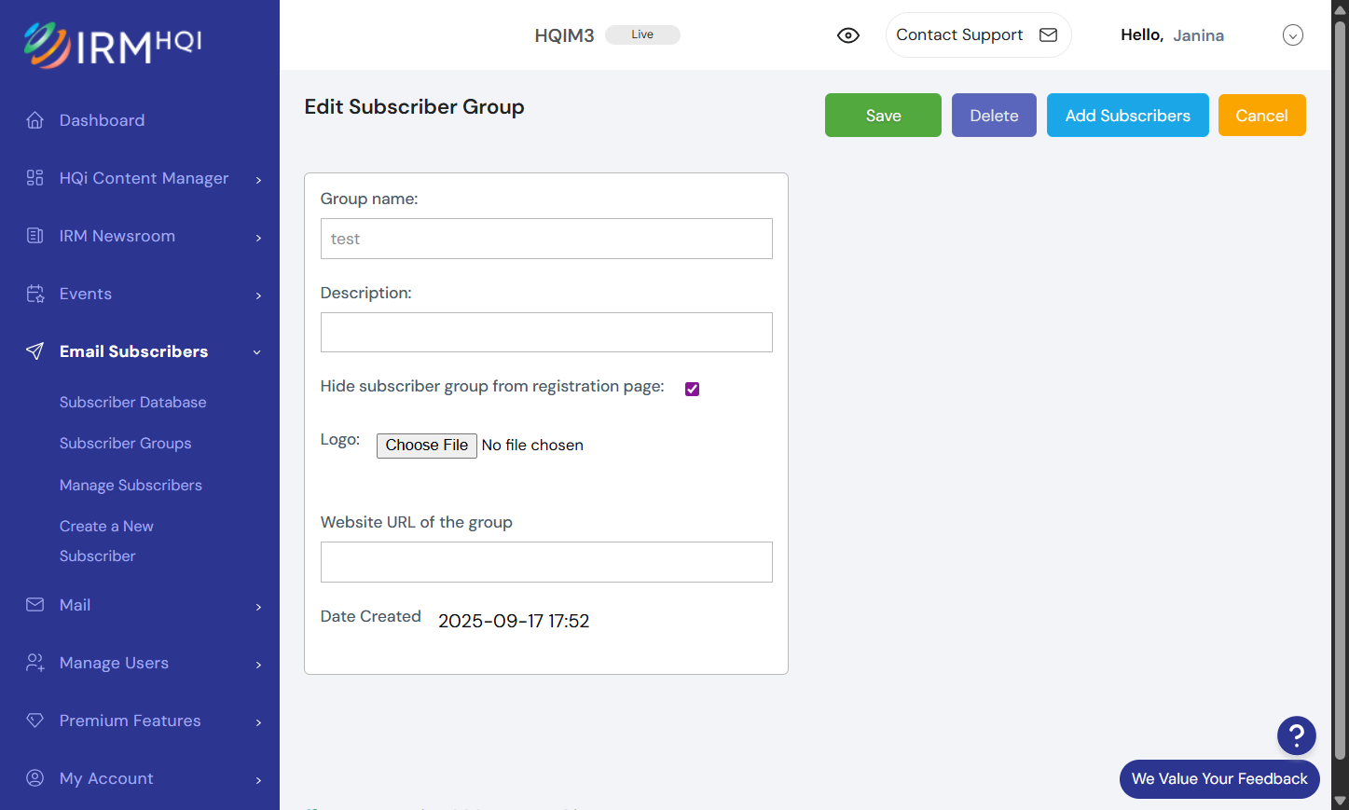Click the Website URL of the group field

coord(546,562)
